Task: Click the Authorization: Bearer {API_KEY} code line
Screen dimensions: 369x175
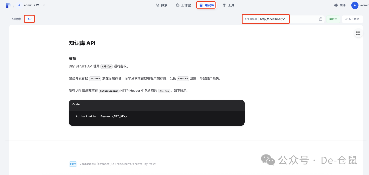Action: pos(101,116)
